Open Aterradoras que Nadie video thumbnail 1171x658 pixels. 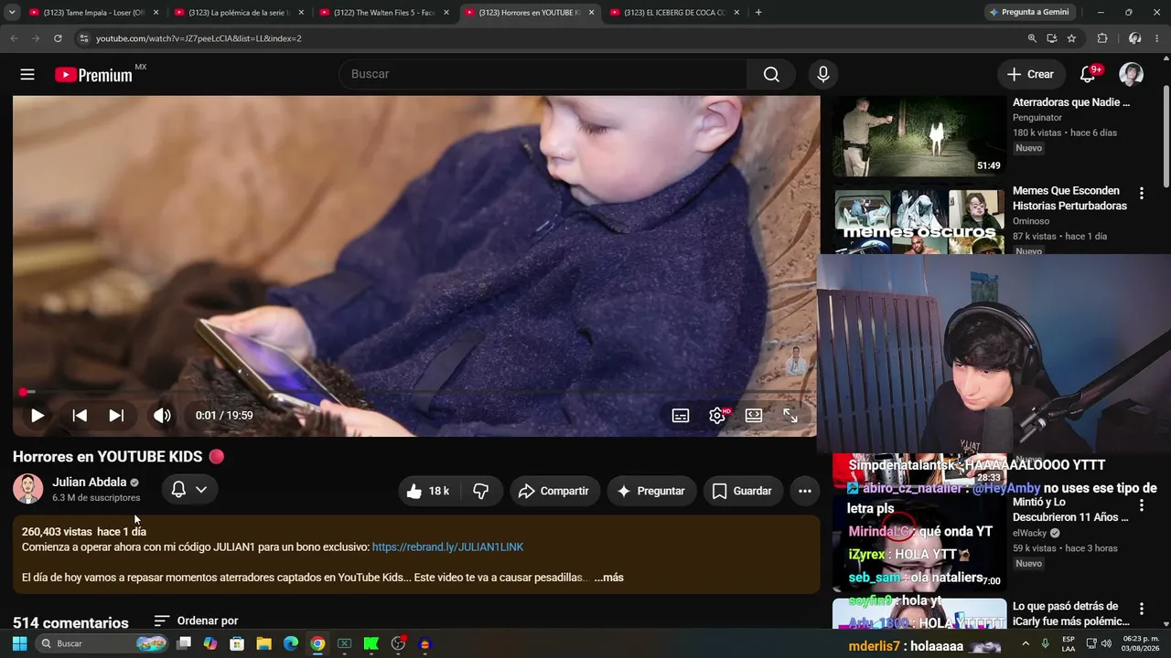[919, 136]
